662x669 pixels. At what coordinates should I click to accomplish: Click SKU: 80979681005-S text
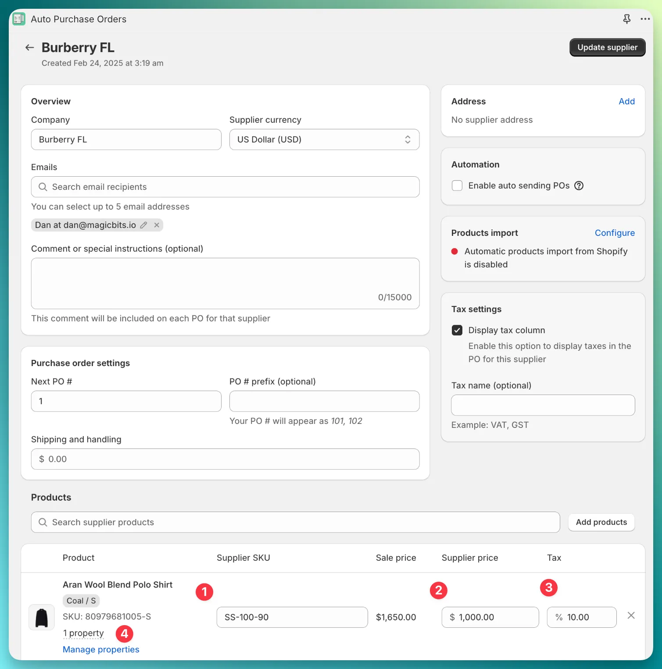pyautogui.click(x=107, y=616)
